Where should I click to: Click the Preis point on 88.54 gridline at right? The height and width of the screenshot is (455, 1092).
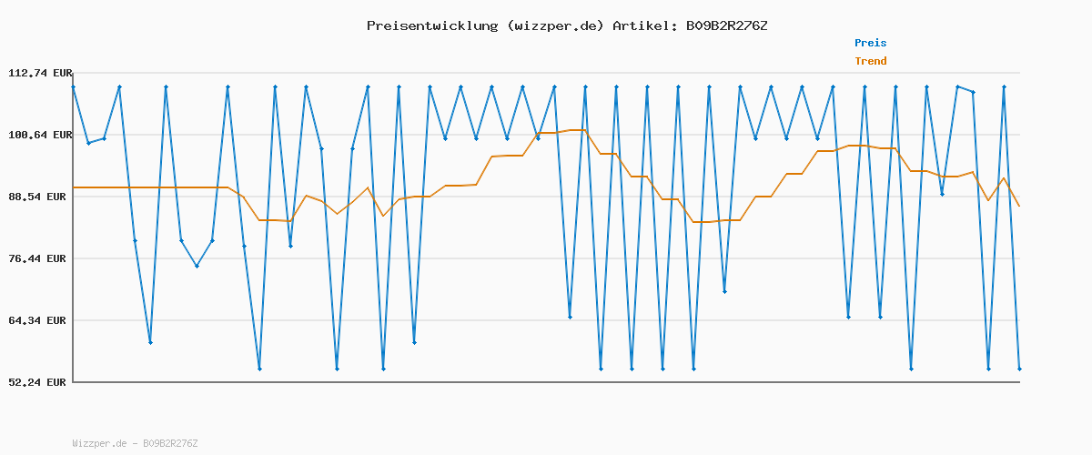point(942,194)
